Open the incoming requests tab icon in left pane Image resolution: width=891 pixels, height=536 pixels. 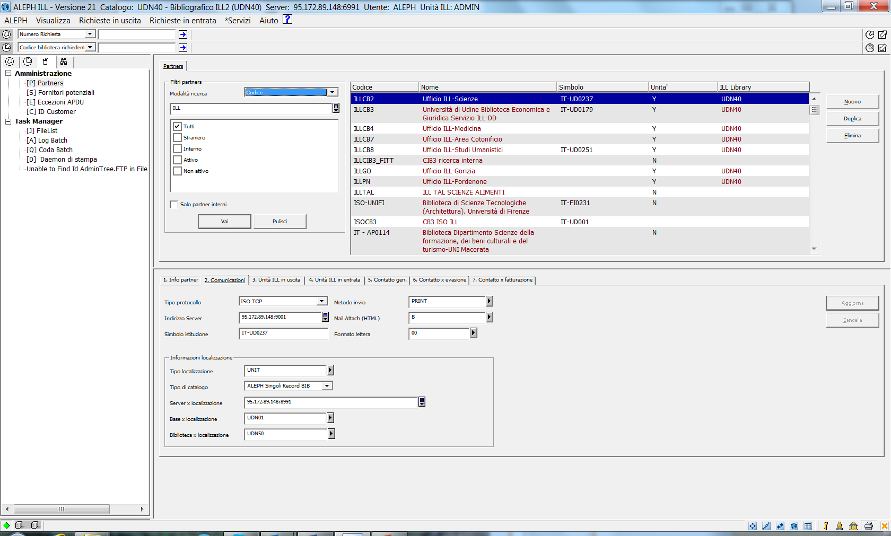[x=10, y=61]
